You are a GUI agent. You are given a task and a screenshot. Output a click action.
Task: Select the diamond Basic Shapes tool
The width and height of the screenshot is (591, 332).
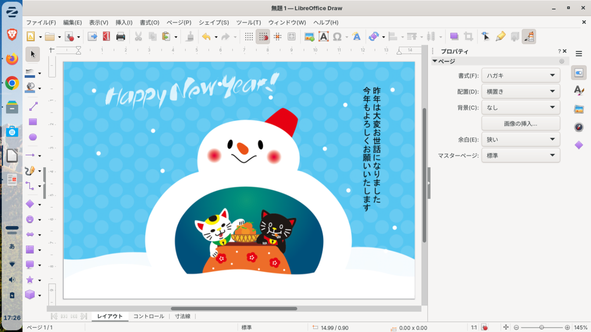(30, 204)
